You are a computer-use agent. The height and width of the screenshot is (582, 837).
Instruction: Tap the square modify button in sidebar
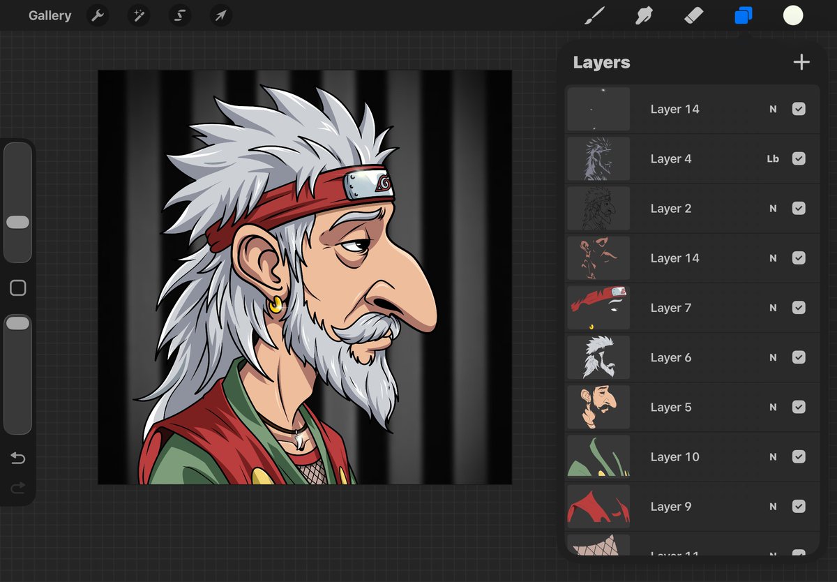pos(18,288)
